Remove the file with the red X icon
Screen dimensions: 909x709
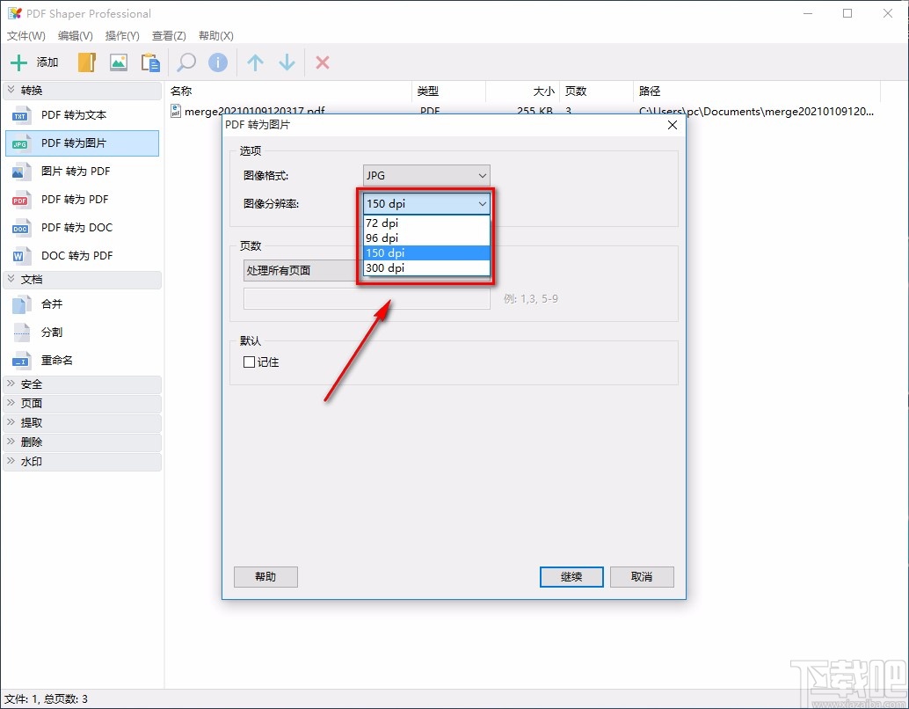(x=322, y=62)
